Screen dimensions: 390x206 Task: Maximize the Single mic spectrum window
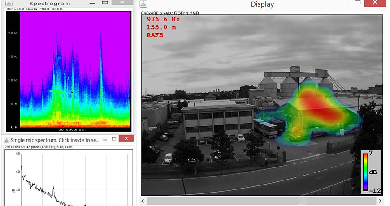click(x=114, y=139)
